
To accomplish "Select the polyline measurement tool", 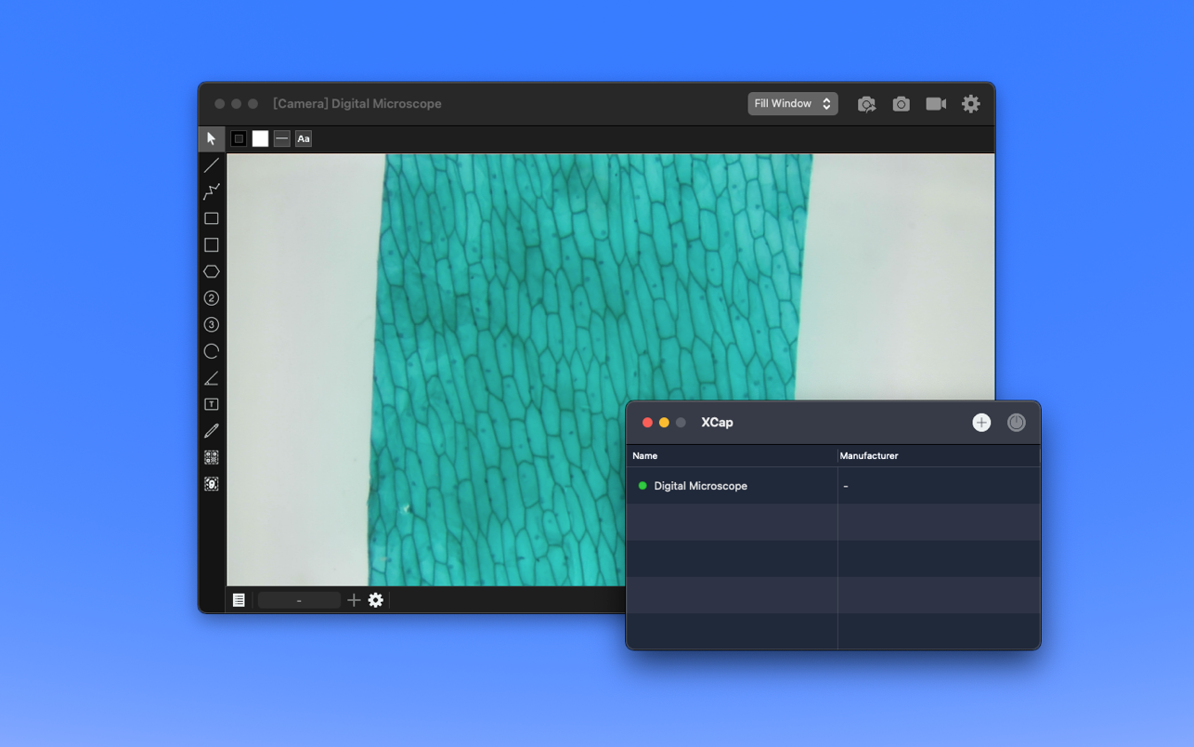I will coord(212,191).
